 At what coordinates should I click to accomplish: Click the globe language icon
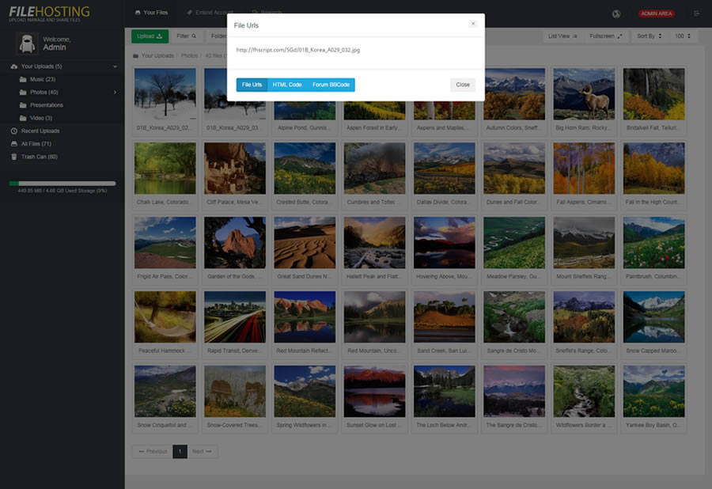[x=616, y=13]
